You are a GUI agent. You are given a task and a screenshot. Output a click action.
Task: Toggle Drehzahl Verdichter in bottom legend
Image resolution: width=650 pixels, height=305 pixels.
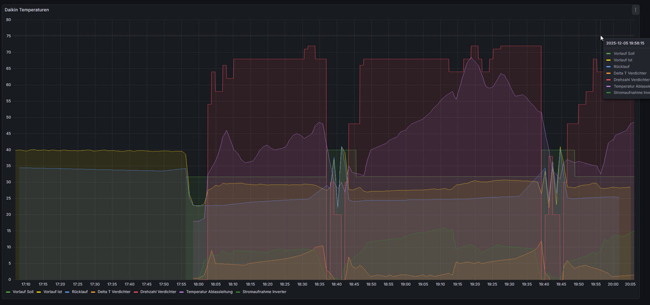tap(158, 292)
